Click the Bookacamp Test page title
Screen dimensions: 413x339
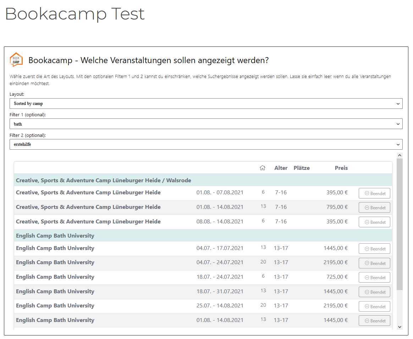point(75,14)
